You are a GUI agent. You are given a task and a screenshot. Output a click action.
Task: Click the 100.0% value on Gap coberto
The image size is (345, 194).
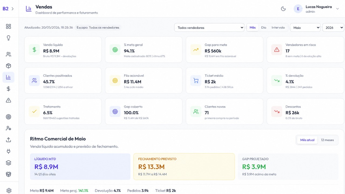[131, 113]
